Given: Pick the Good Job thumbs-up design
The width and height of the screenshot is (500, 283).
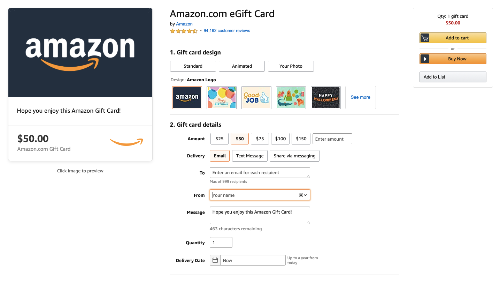Looking at the screenshot, I should (256, 98).
